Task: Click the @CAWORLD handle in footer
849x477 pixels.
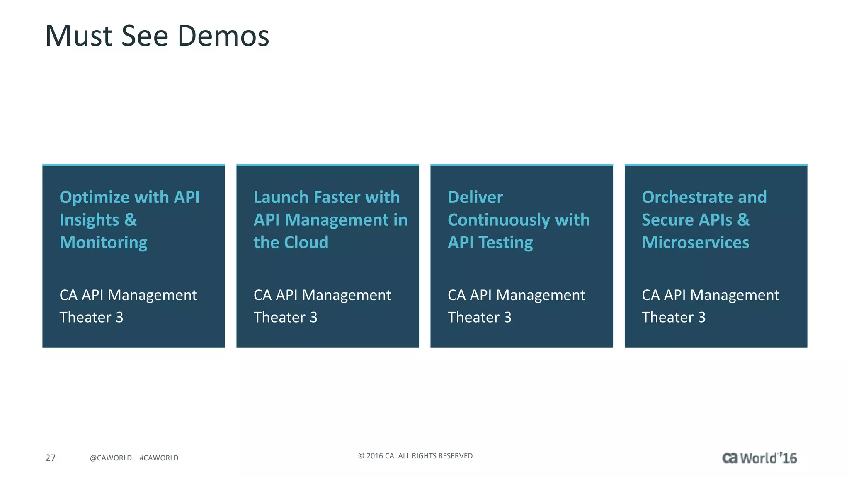Action: point(111,458)
